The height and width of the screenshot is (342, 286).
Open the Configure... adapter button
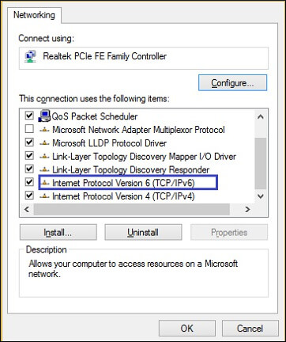coord(232,83)
